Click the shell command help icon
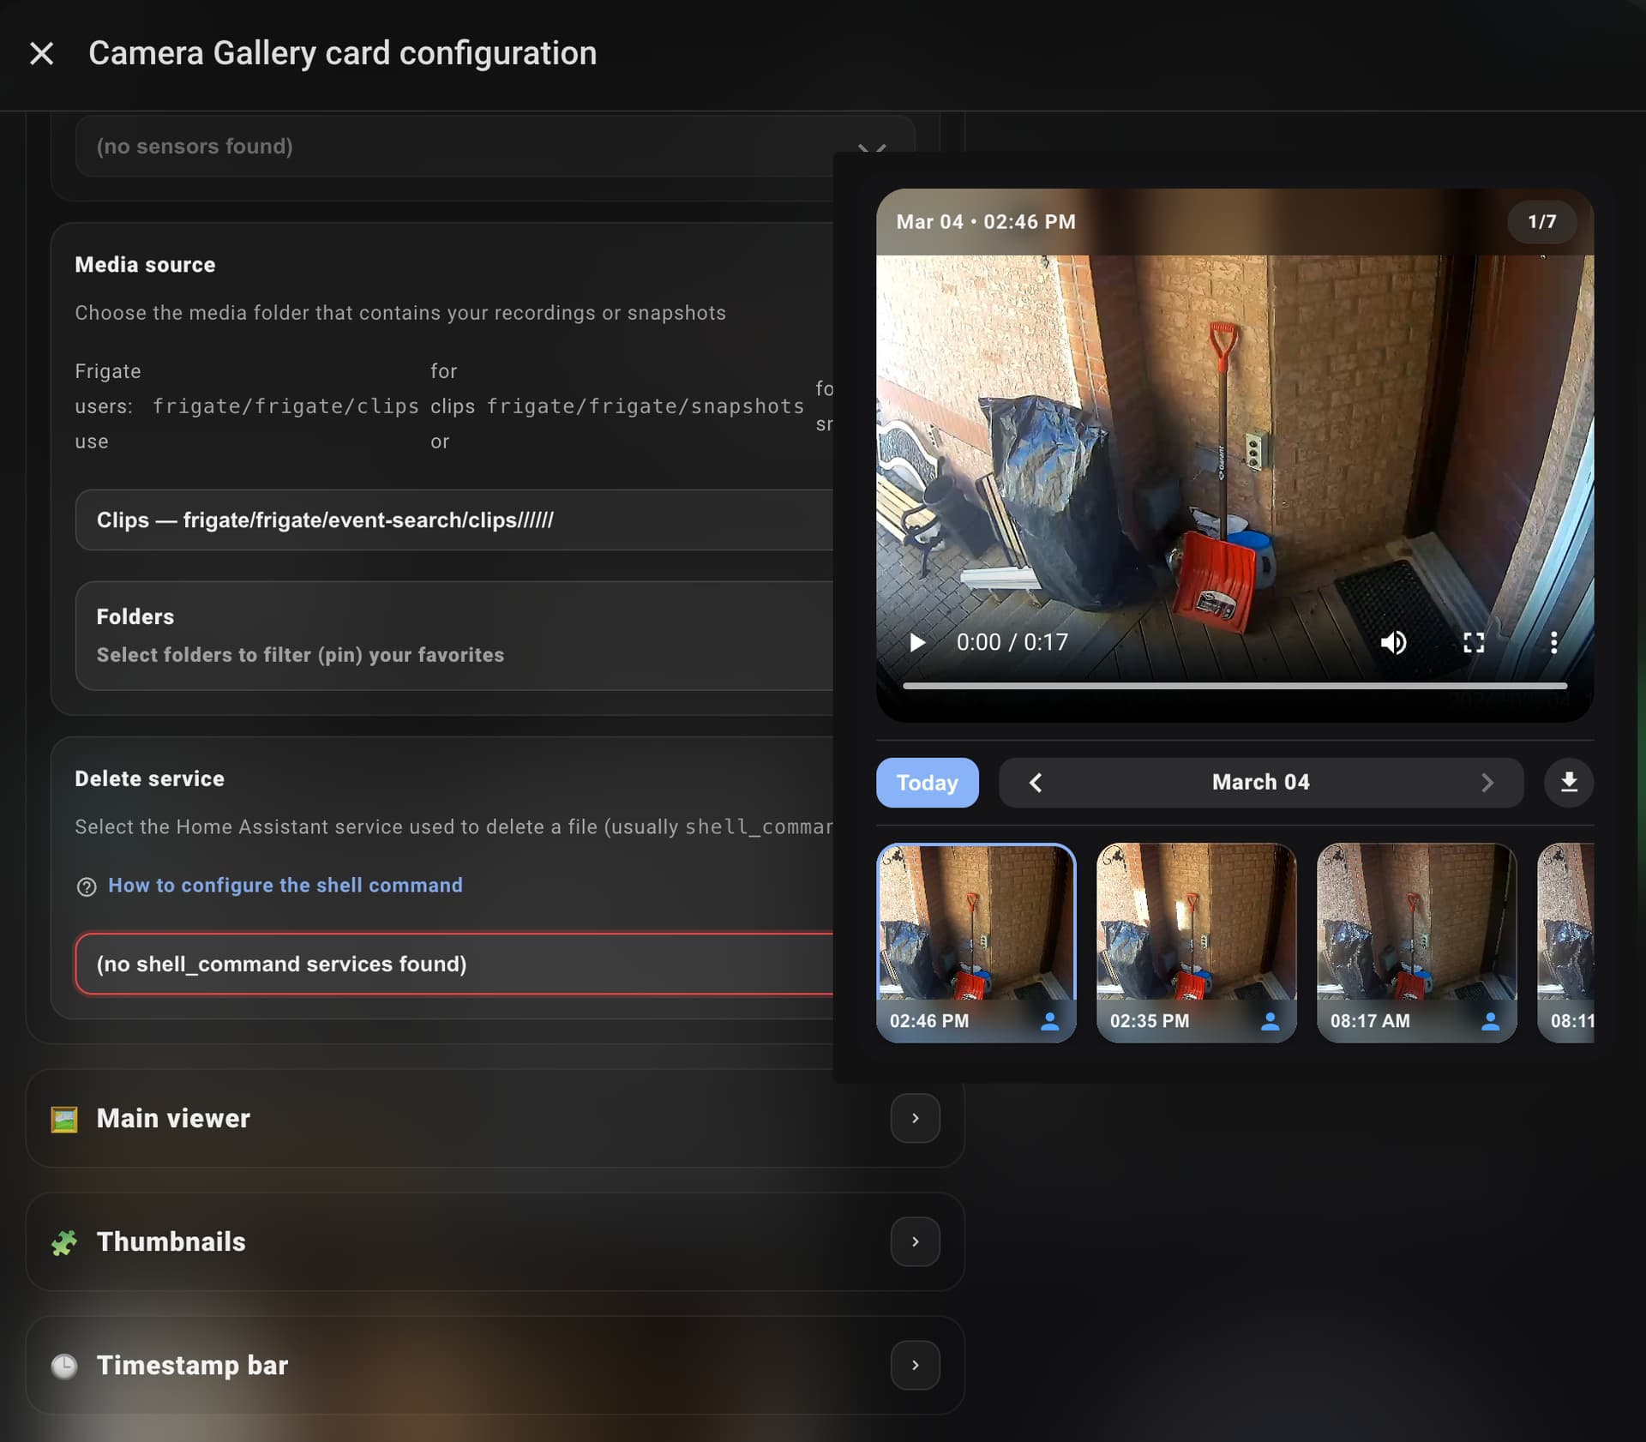 coord(87,886)
